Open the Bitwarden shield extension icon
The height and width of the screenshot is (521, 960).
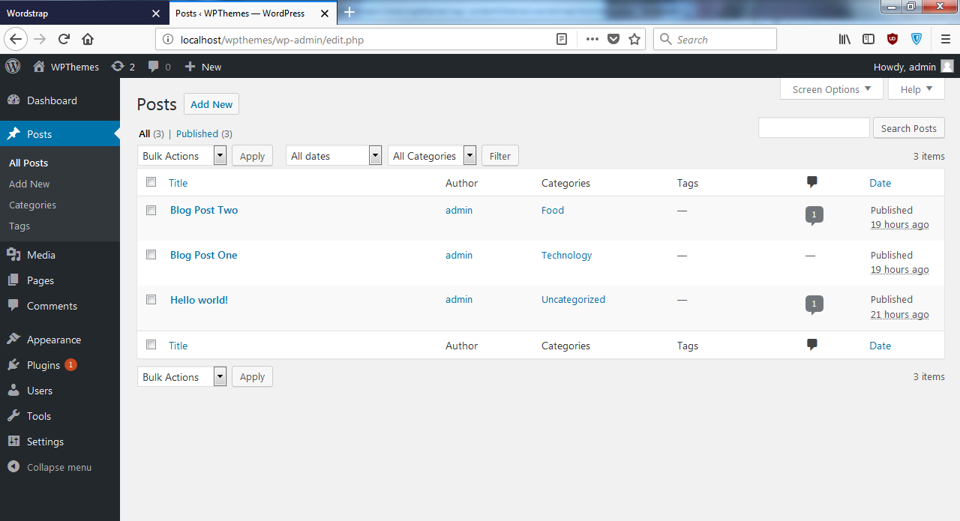point(916,40)
